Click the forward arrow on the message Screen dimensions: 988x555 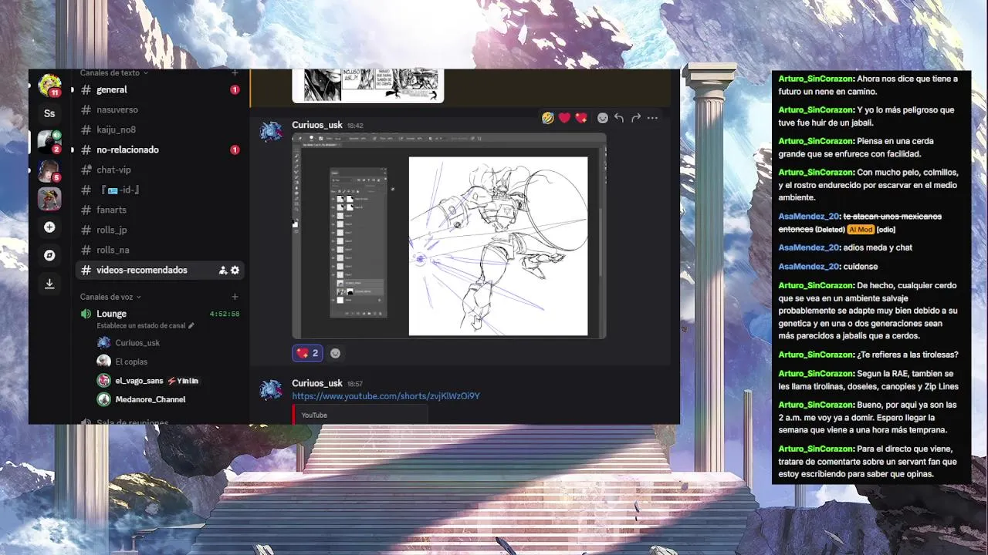click(x=636, y=118)
